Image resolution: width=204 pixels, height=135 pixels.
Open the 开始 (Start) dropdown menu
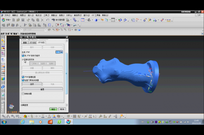coord(6,20)
